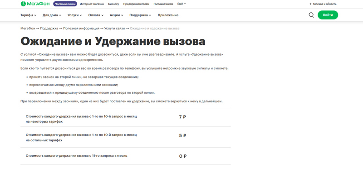This screenshot has height=169, width=363.
Task: Click the location arrow icon near Москва
Action: pos(310,4)
